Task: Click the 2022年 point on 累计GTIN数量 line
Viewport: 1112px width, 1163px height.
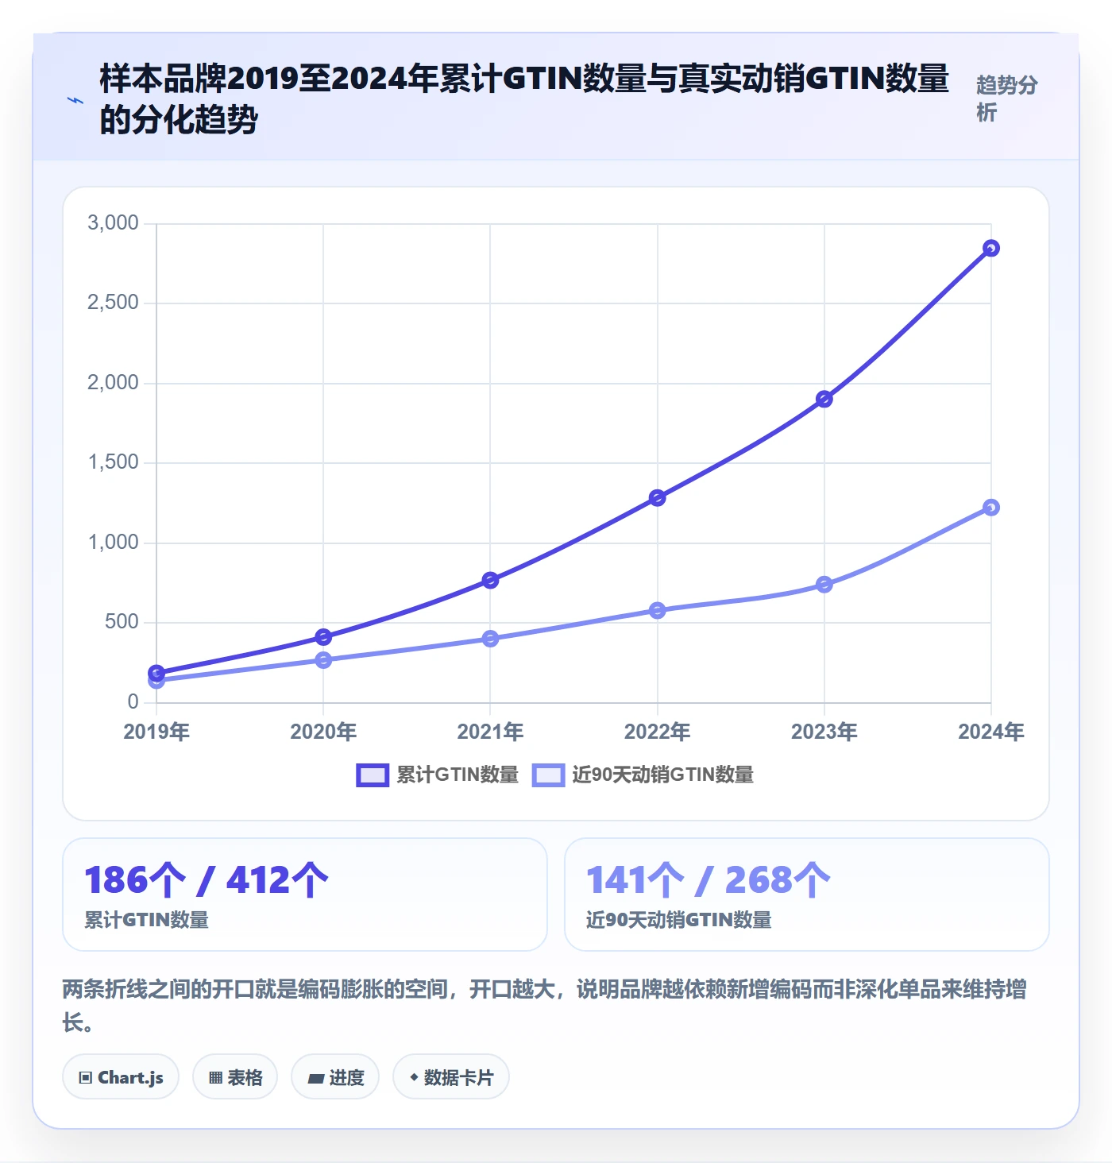Action: point(657,498)
